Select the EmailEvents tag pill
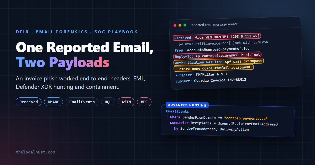The height and width of the screenshot is (165, 315). pyautogui.click(x=82, y=102)
